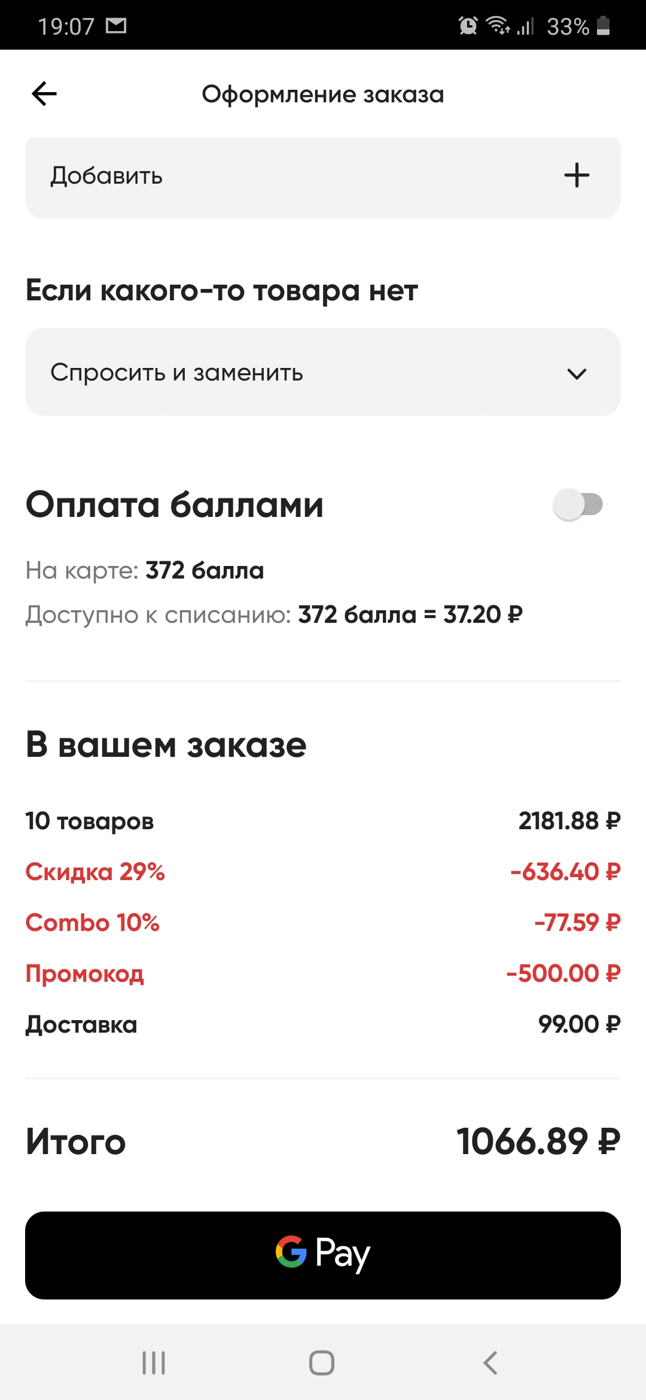Tap the Добавить field
646x1400 pixels.
[x=323, y=177]
